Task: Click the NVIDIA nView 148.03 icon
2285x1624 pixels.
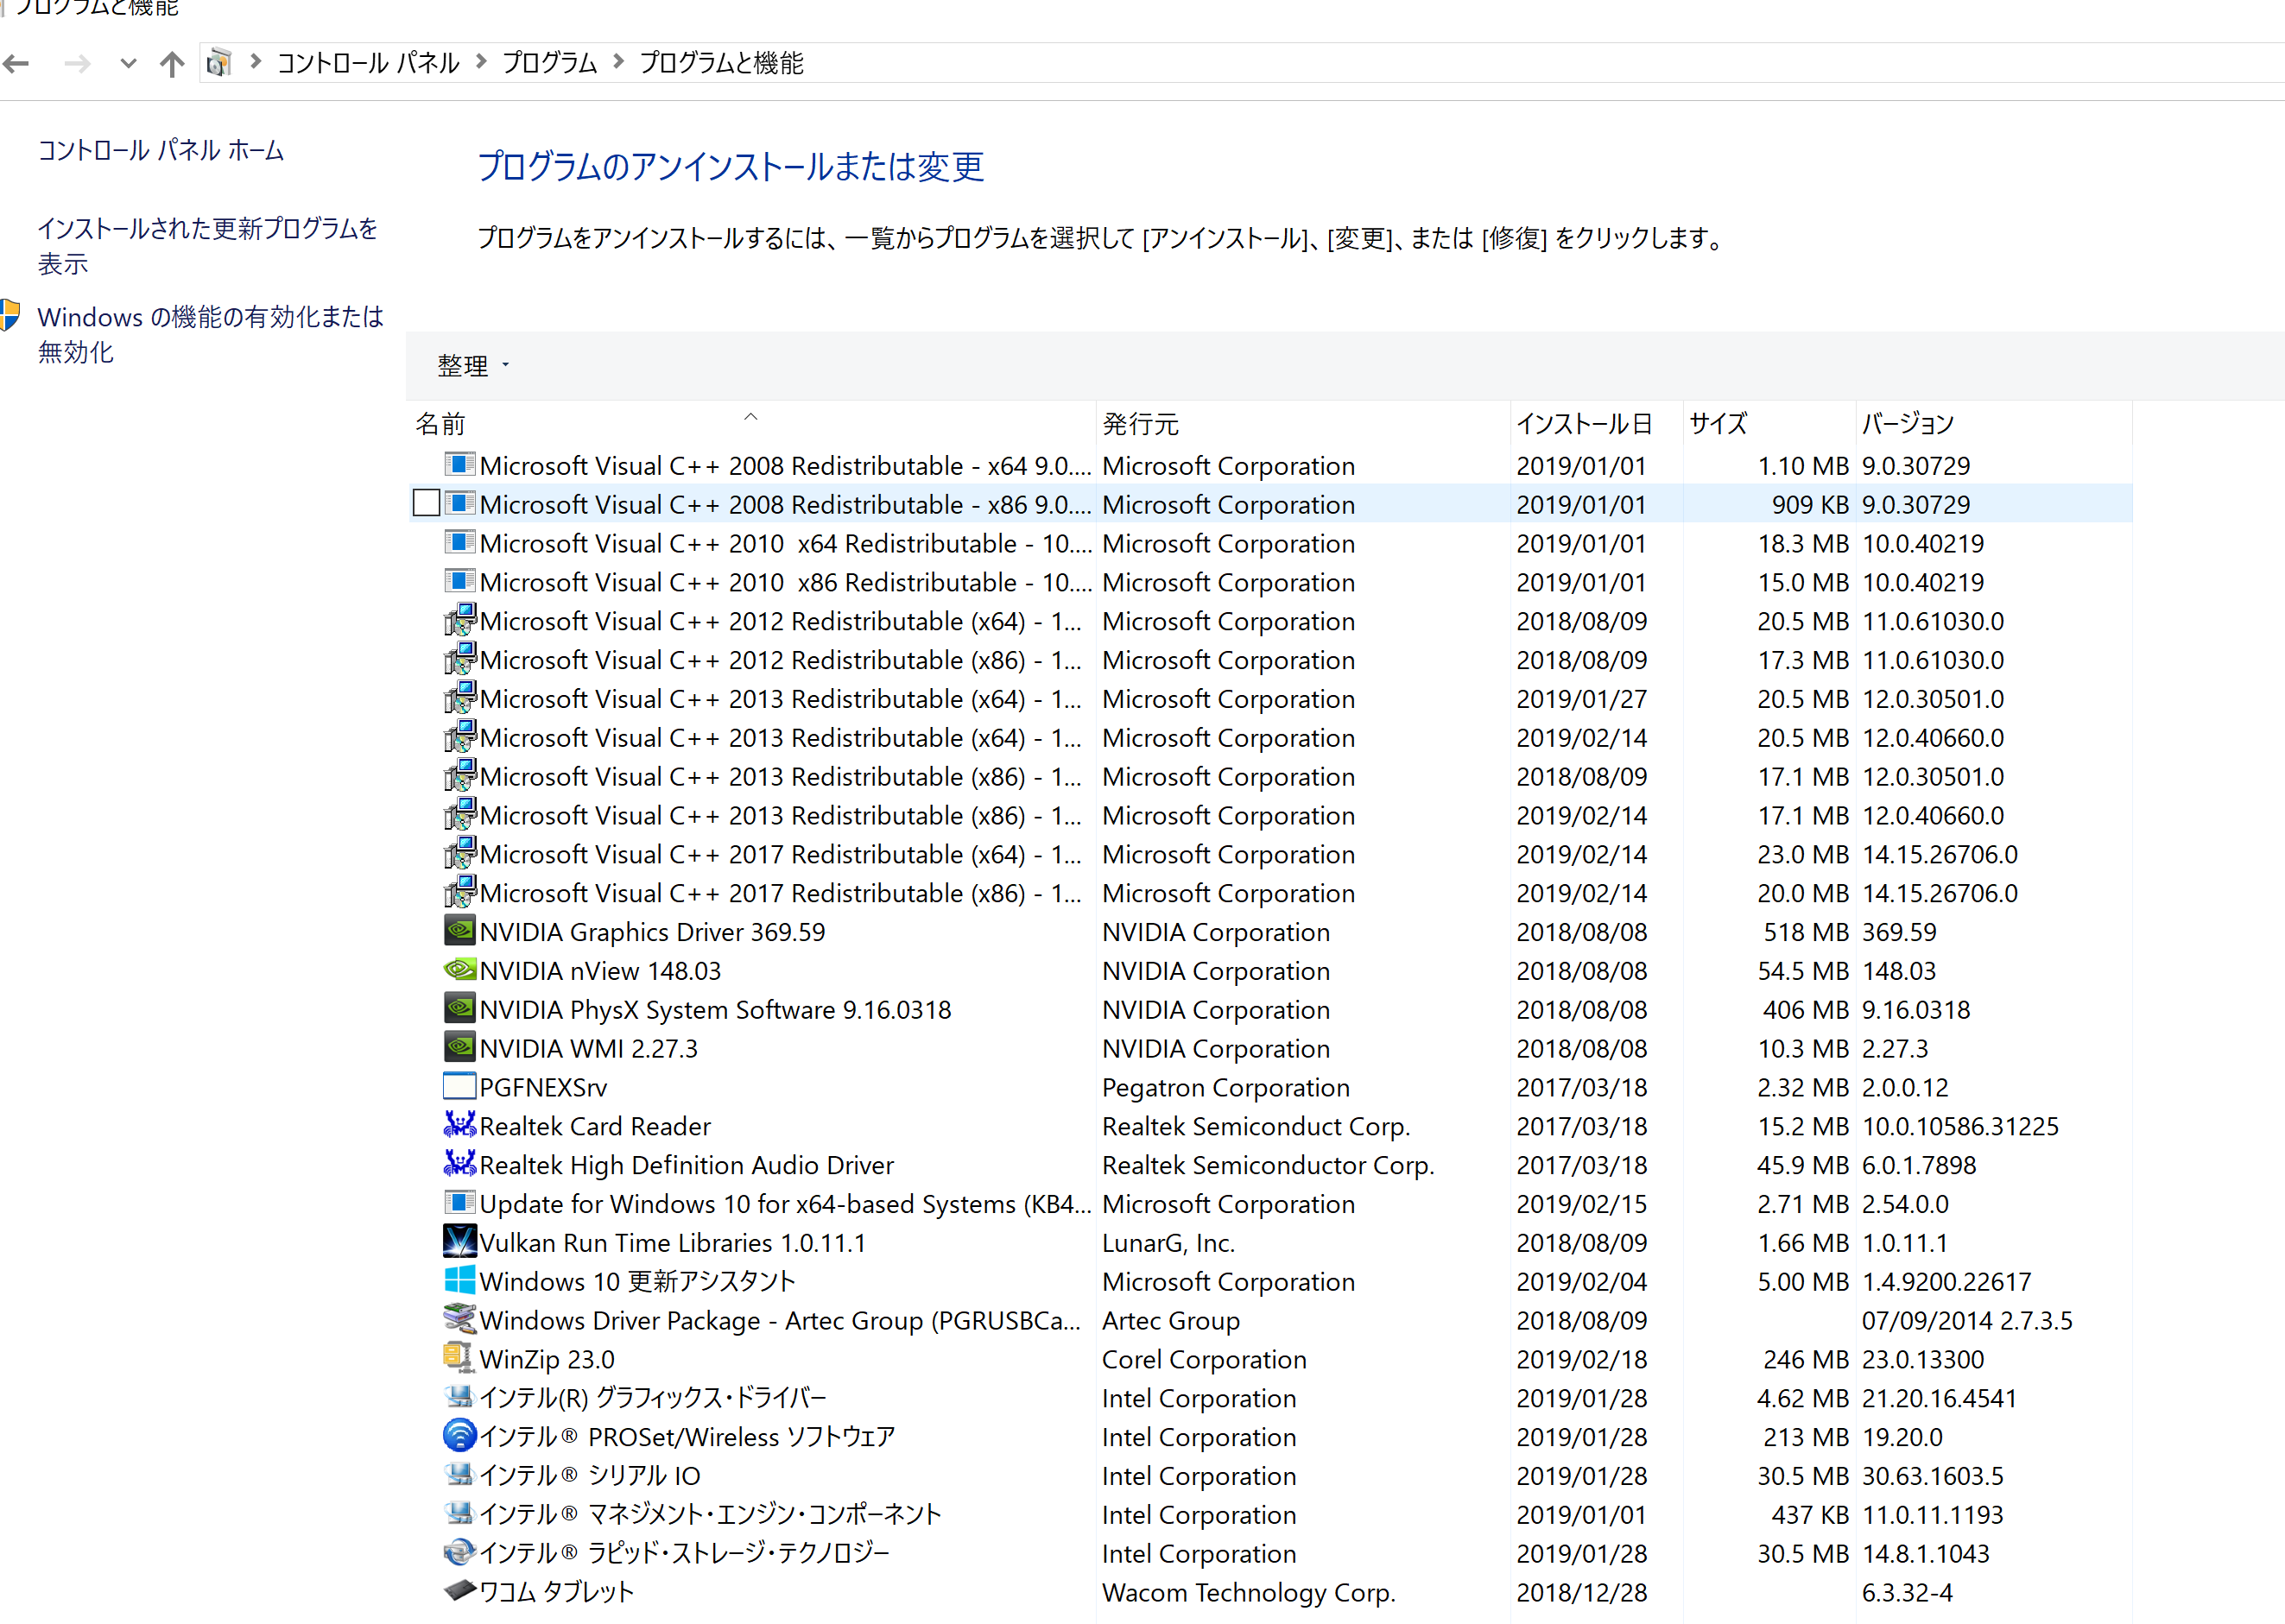Action: point(459,969)
